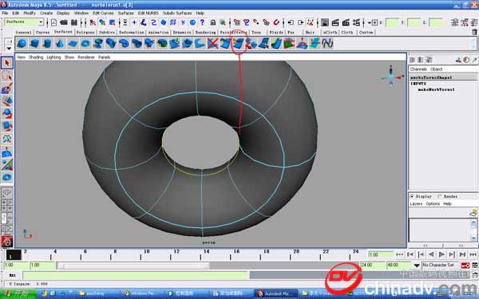Click the time range slider bar
This screenshot has height=299, width=479.
click(x=133, y=266)
